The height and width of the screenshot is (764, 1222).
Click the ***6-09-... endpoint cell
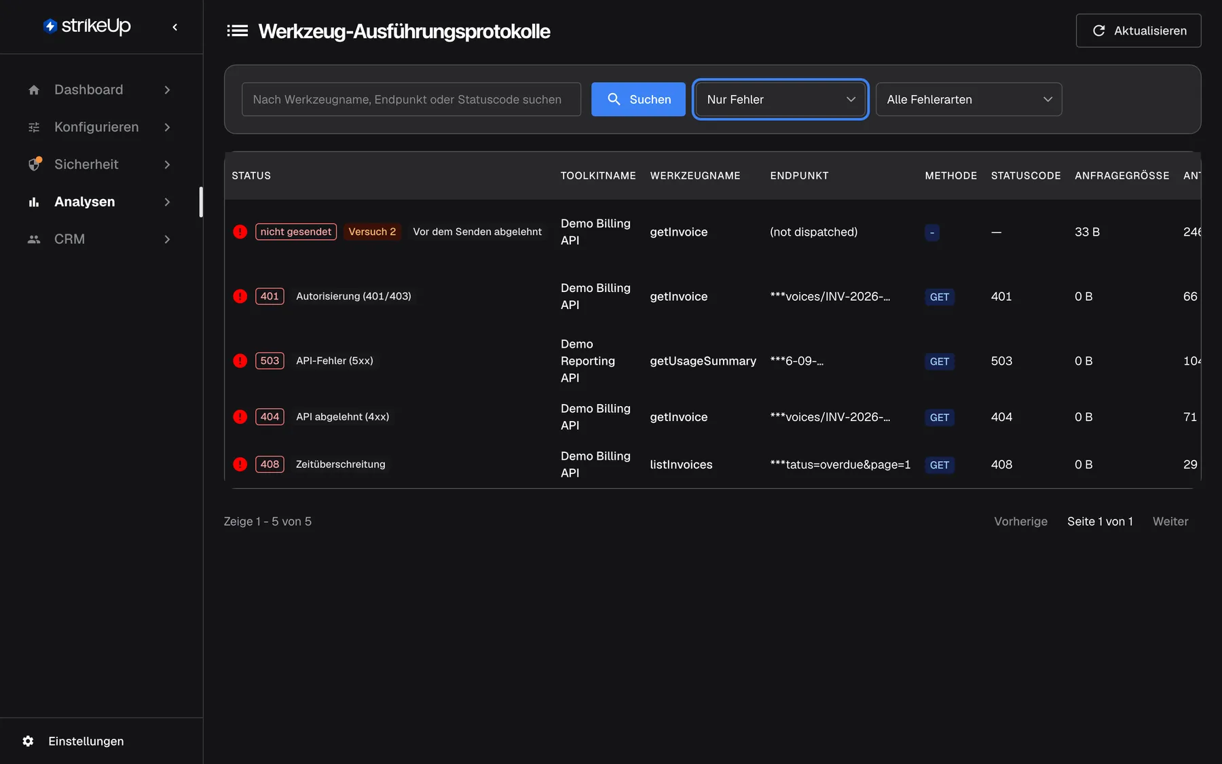click(x=796, y=361)
